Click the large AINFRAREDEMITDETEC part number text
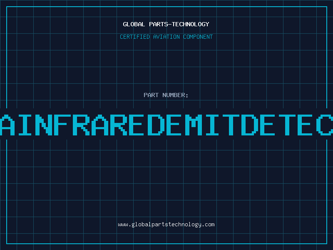The height and width of the screenshot is (250, 333). click(166, 125)
